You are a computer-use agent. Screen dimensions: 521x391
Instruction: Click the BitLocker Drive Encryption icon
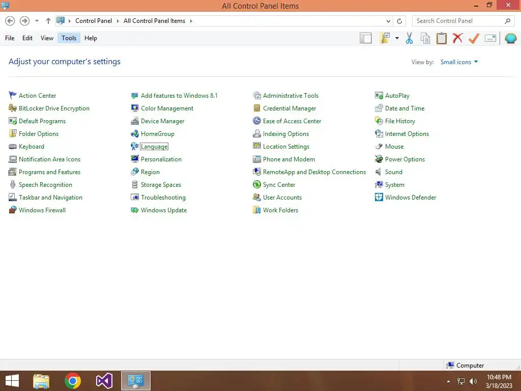coord(13,108)
